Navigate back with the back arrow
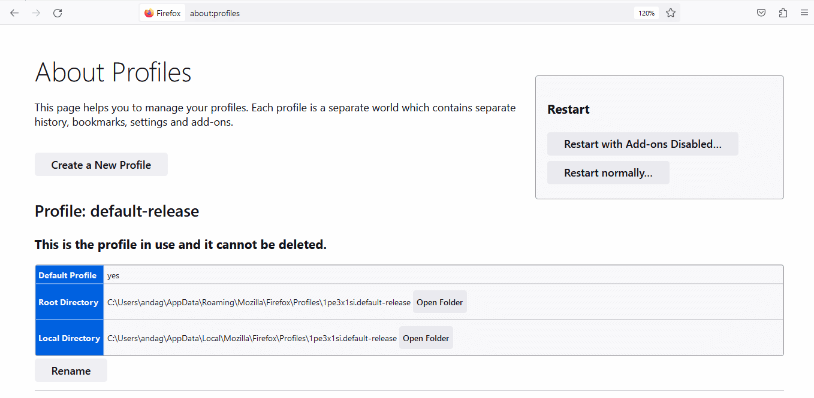This screenshot has height=398, width=814. (x=14, y=12)
